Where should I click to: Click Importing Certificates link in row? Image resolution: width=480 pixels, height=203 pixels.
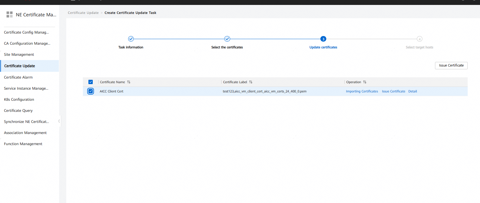tap(362, 91)
